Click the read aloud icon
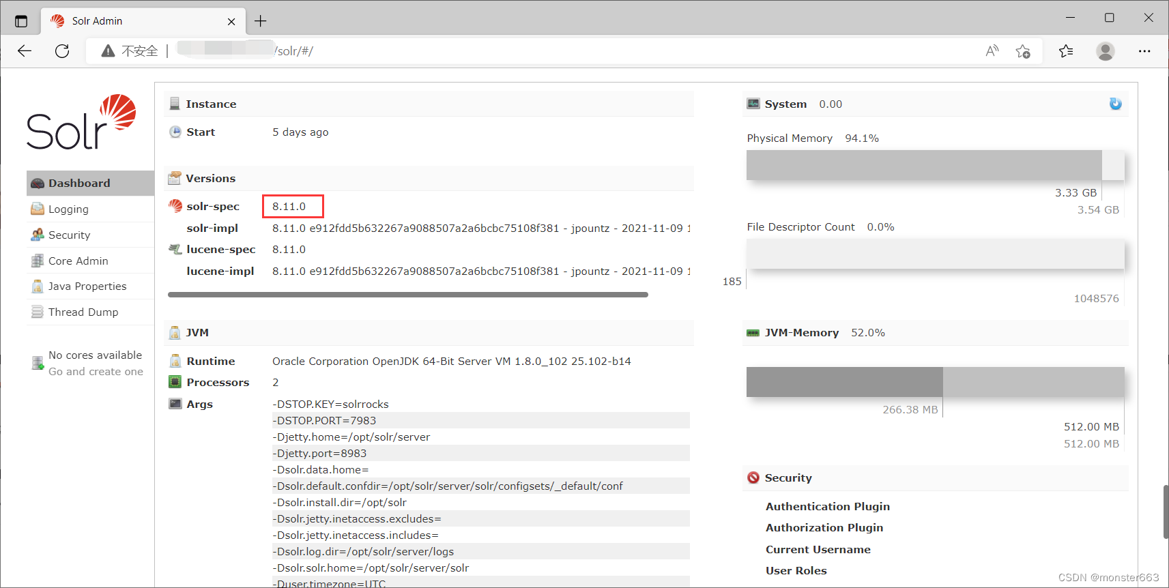 (x=992, y=51)
